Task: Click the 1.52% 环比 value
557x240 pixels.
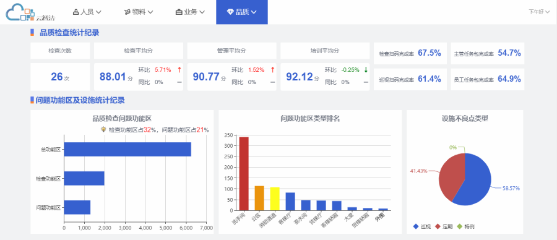Action: pos(256,70)
